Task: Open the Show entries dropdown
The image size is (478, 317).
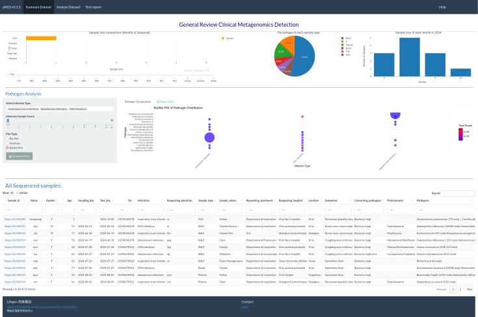Action: click(14, 193)
